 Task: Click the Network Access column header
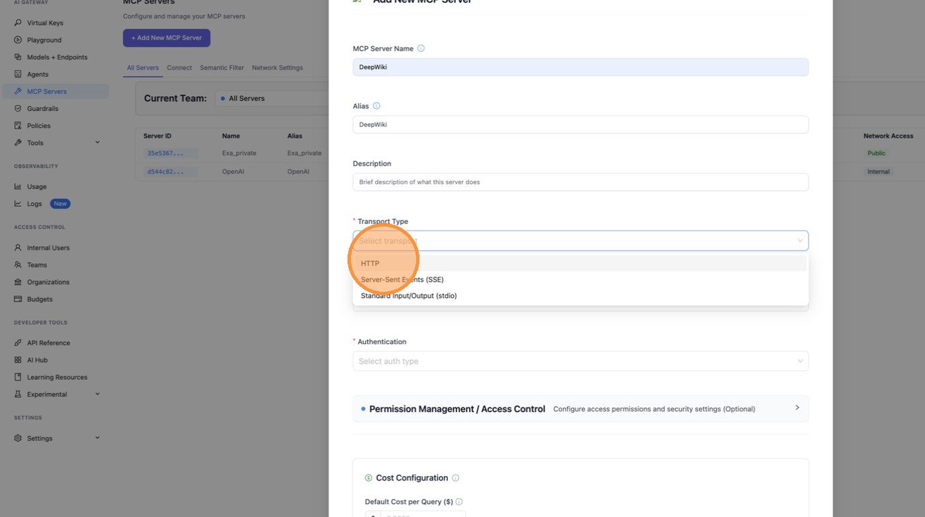click(888, 136)
